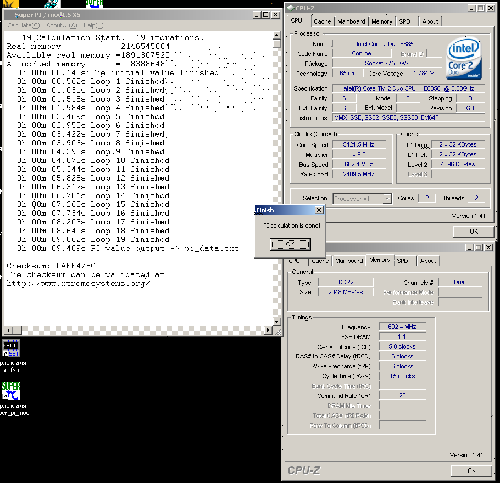Click the Bus Speed 602.4 MHz value
This screenshot has height=483, width=500.
[359, 165]
